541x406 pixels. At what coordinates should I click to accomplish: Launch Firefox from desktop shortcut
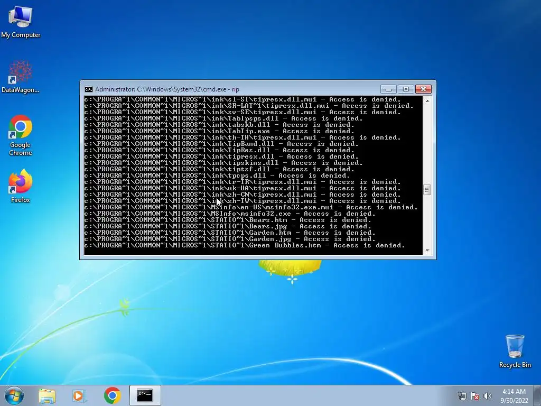click(21, 186)
